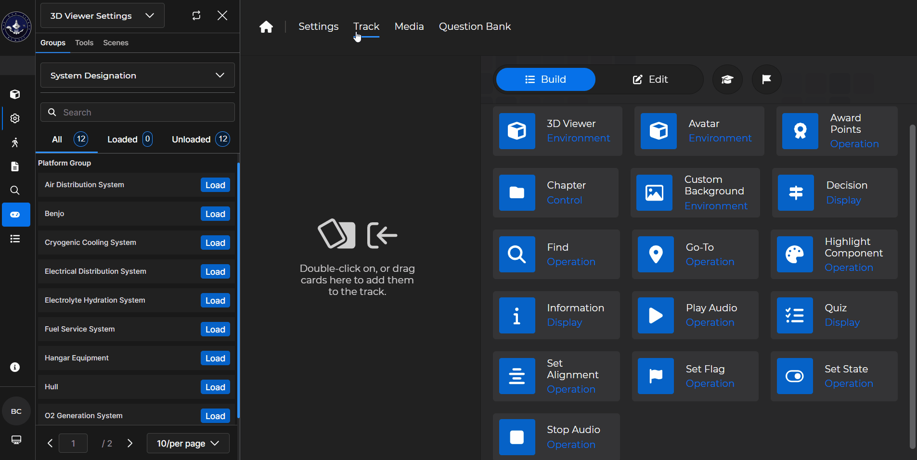Click the organization logo at top left
The height and width of the screenshot is (460, 917).
16,27
